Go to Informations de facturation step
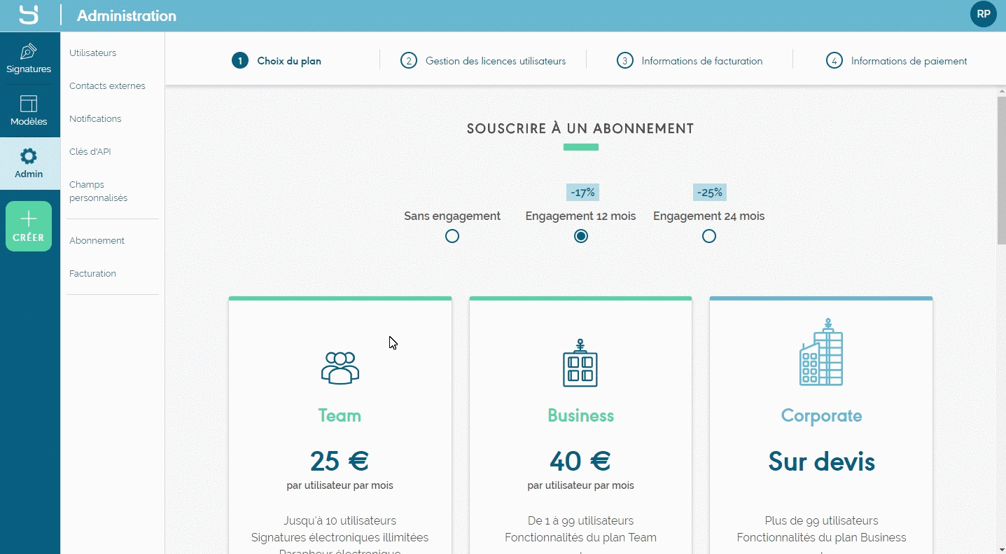The width and height of the screenshot is (1006, 554). pyautogui.click(x=702, y=61)
